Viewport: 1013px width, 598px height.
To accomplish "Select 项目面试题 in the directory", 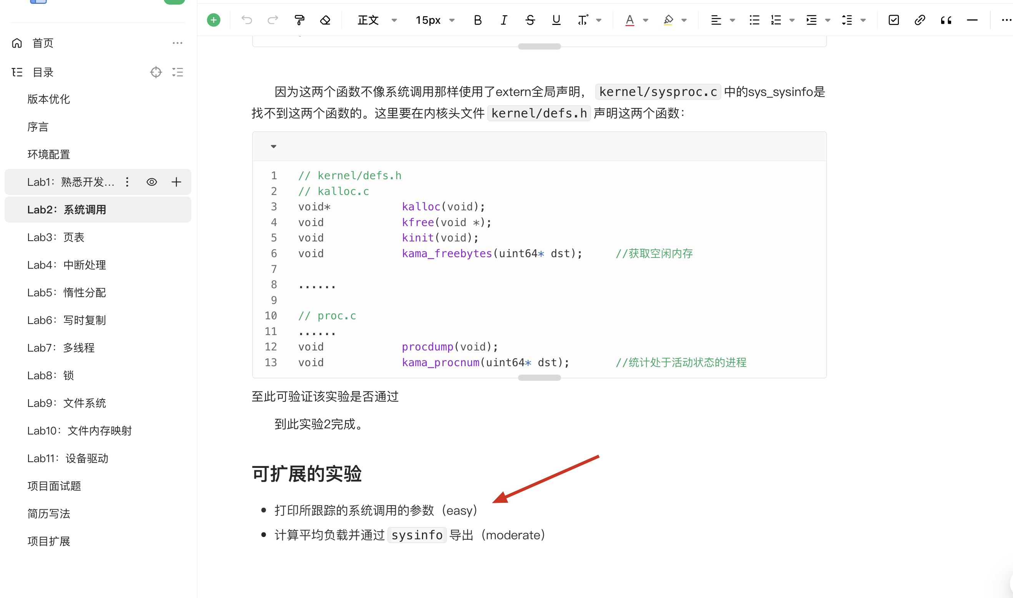I will click(x=54, y=486).
